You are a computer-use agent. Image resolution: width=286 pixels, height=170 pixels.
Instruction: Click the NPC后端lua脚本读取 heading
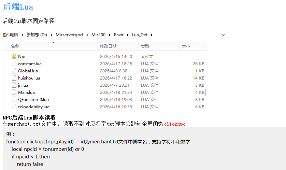29,118
